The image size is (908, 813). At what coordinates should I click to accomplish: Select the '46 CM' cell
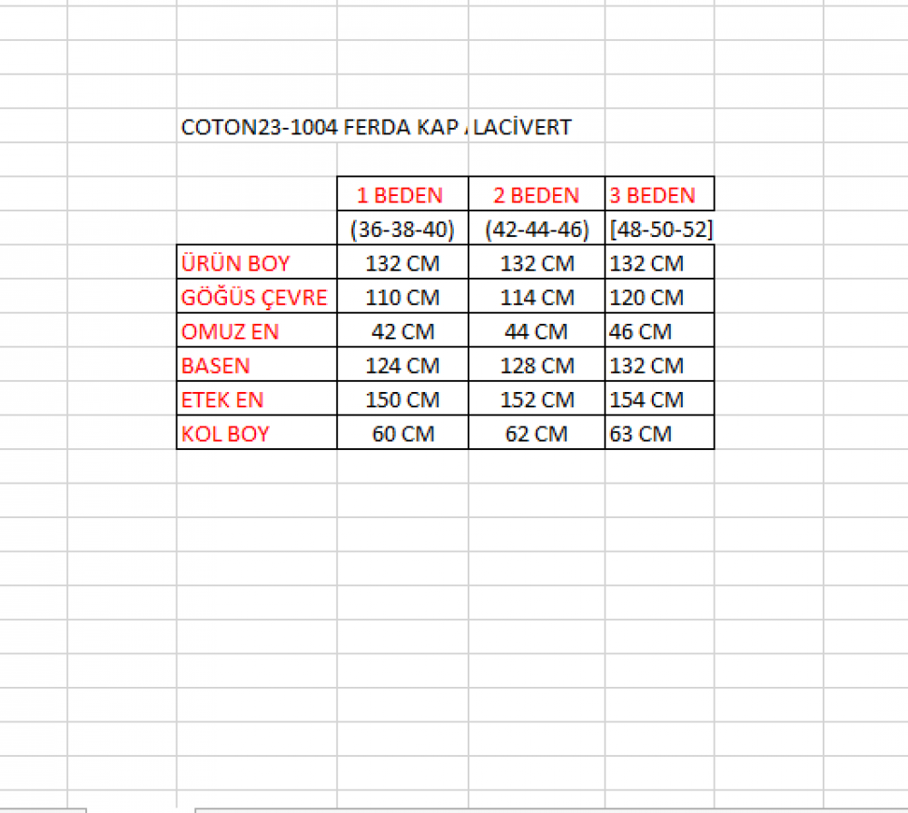[659, 331]
